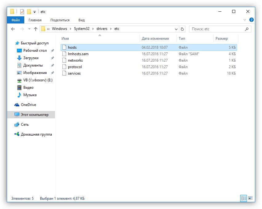
Task: Open Видео in sidebar
Action: tap(28, 88)
